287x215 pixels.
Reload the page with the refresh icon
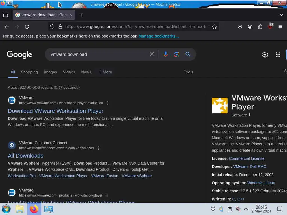(27, 27)
